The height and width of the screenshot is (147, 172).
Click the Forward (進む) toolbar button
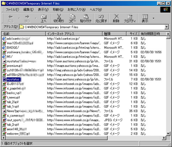click(27, 18)
